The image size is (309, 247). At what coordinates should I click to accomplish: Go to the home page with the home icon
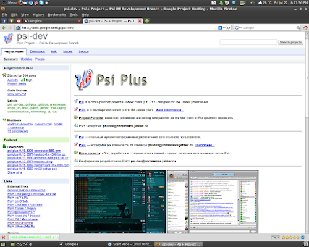[x=305, y=28]
